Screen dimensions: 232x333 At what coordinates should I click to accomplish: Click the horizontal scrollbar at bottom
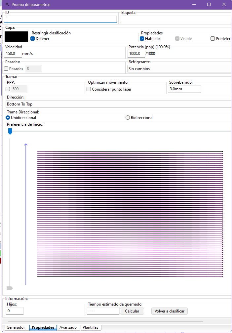click(105, 321)
